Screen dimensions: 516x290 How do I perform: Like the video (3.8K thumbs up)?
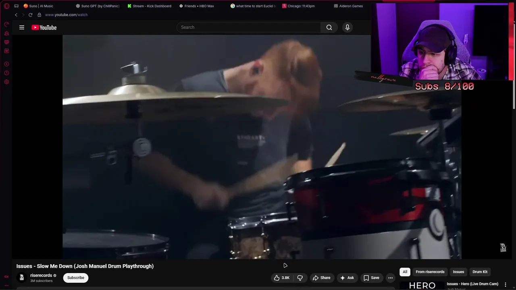[282, 278]
